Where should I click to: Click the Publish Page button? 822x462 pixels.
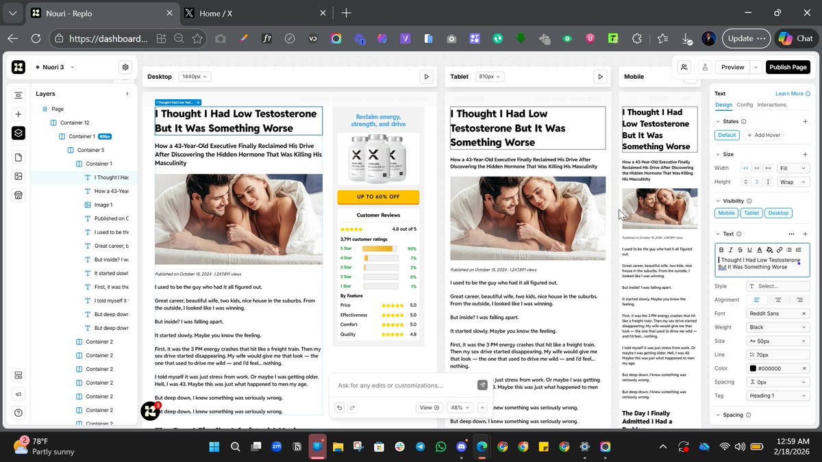tap(788, 67)
